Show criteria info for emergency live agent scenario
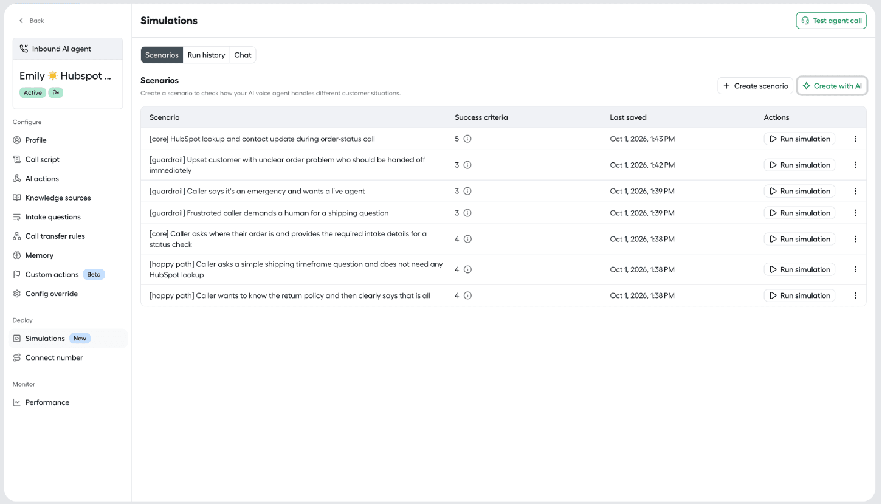This screenshot has height=504, width=882. 467,191
